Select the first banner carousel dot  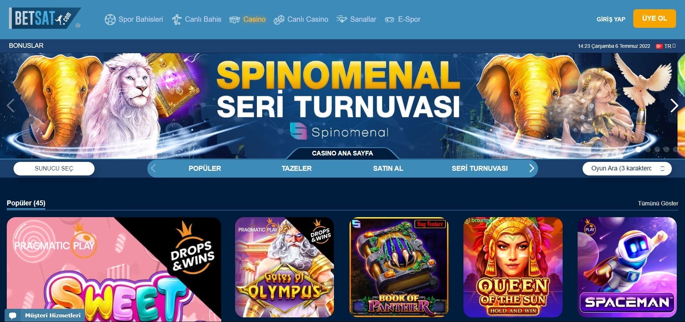click(638, 149)
